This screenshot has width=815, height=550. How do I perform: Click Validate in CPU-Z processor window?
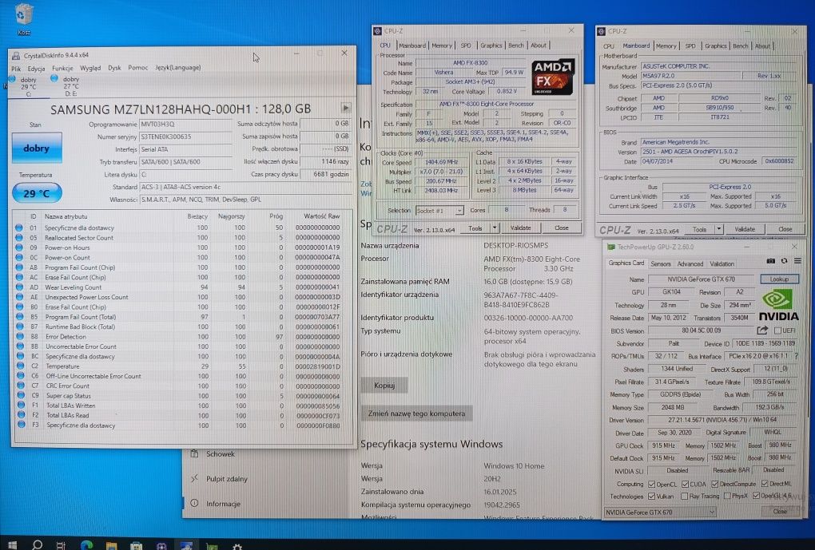click(x=520, y=228)
